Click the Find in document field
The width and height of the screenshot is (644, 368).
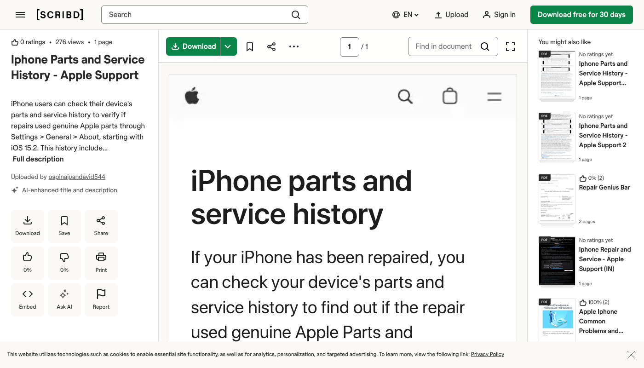(x=443, y=46)
